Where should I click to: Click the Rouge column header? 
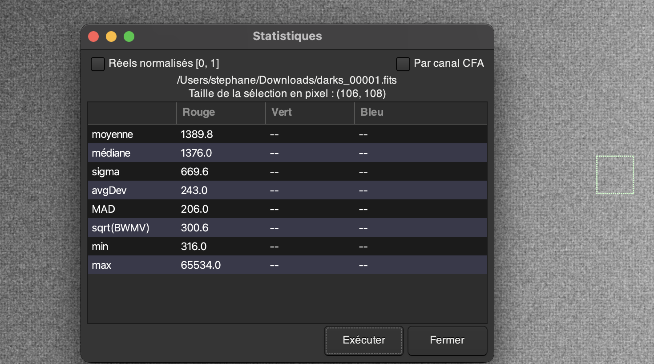coord(199,113)
